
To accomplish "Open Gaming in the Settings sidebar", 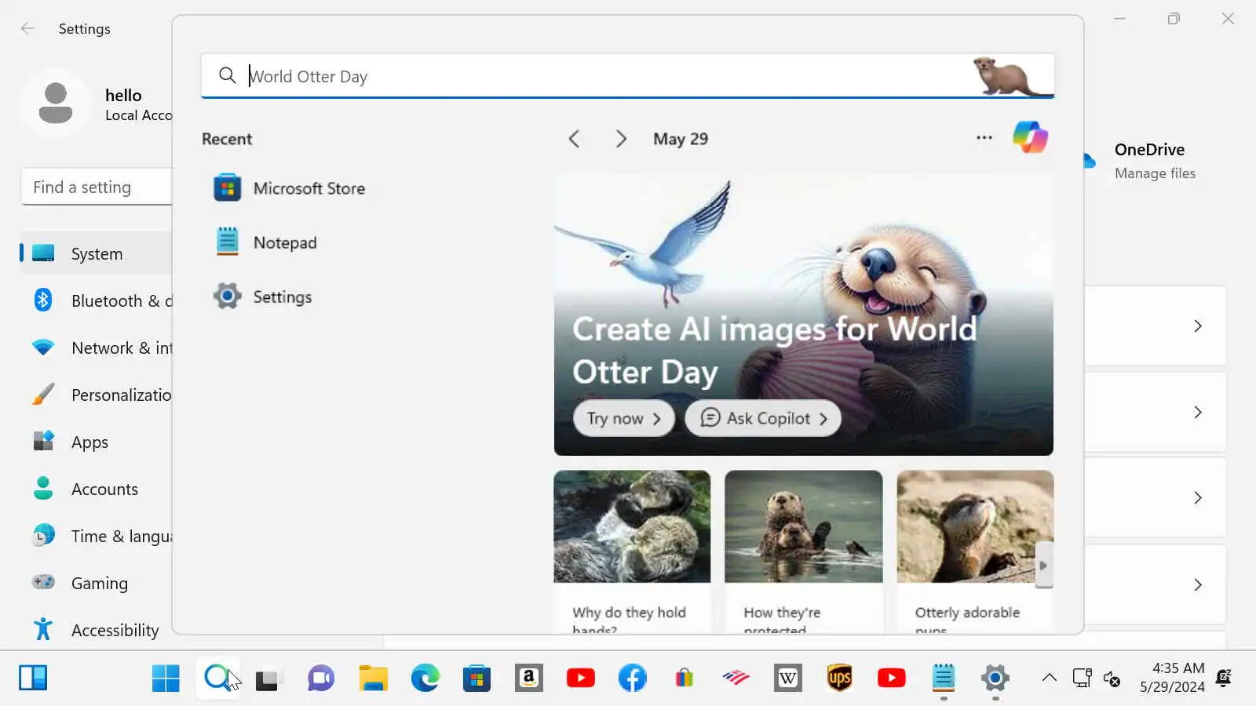I will [x=96, y=583].
